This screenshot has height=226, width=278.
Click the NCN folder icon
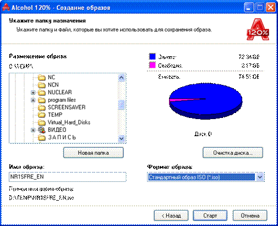(x=42, y=85)
